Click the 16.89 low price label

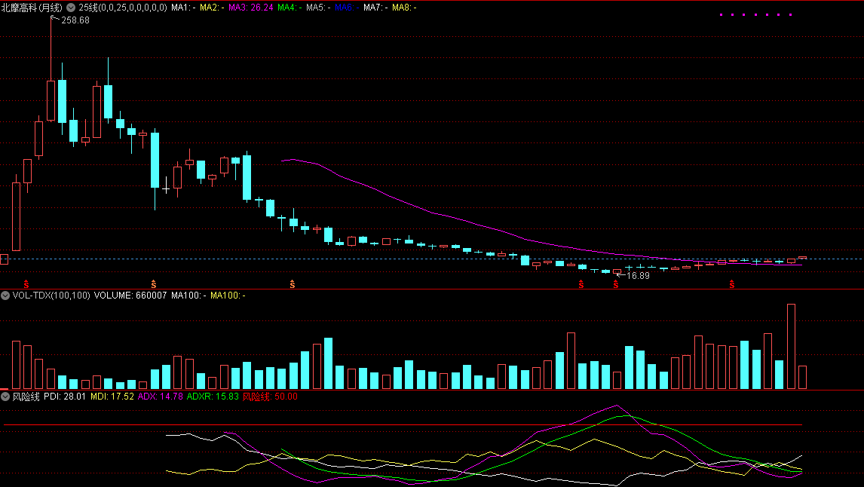pyautogui.click(x=638, y=275)
